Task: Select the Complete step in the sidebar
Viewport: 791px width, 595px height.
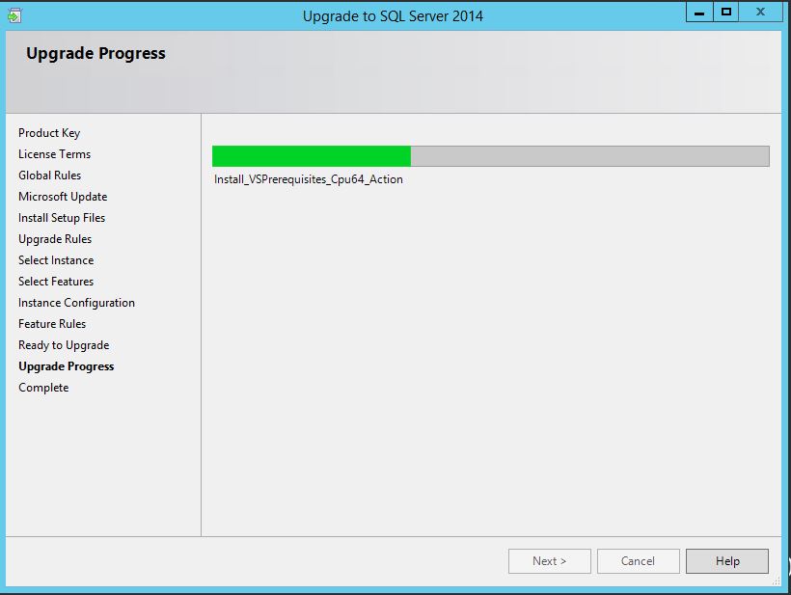Action: tap(43, 388)
